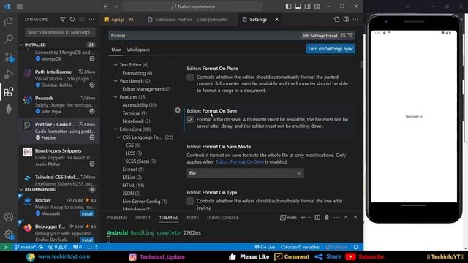Uncheck the Format On Save checkbox
The width and height of the screenshot is (468, 263).
tap(190, 120)
